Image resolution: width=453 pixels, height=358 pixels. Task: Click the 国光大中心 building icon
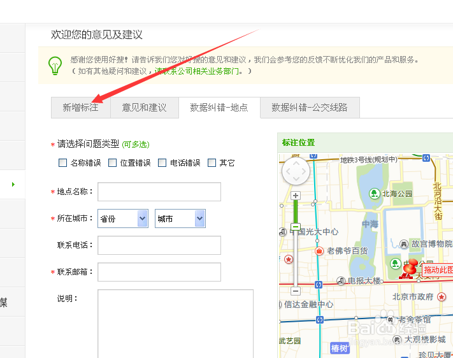click(283, 232)
